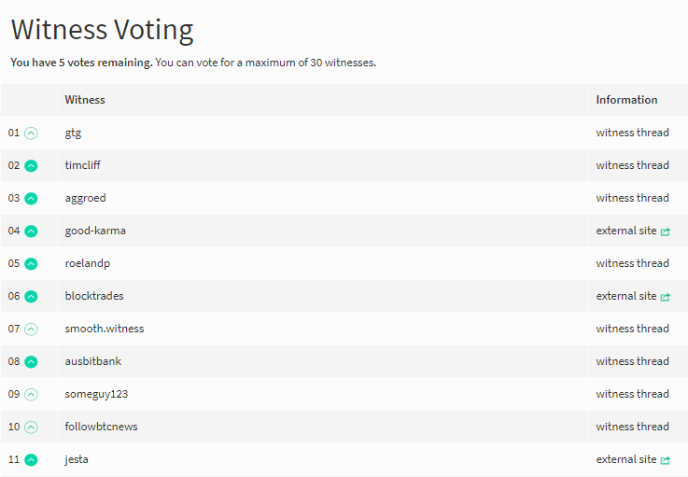Open the ausbitbank witness profile

[x=93, y=361]
